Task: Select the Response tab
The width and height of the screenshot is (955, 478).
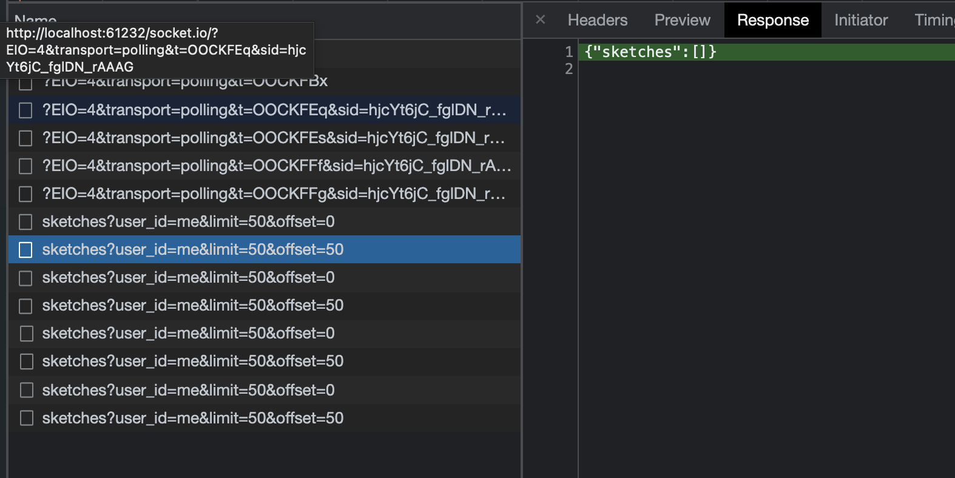Action: click(772, 20)
